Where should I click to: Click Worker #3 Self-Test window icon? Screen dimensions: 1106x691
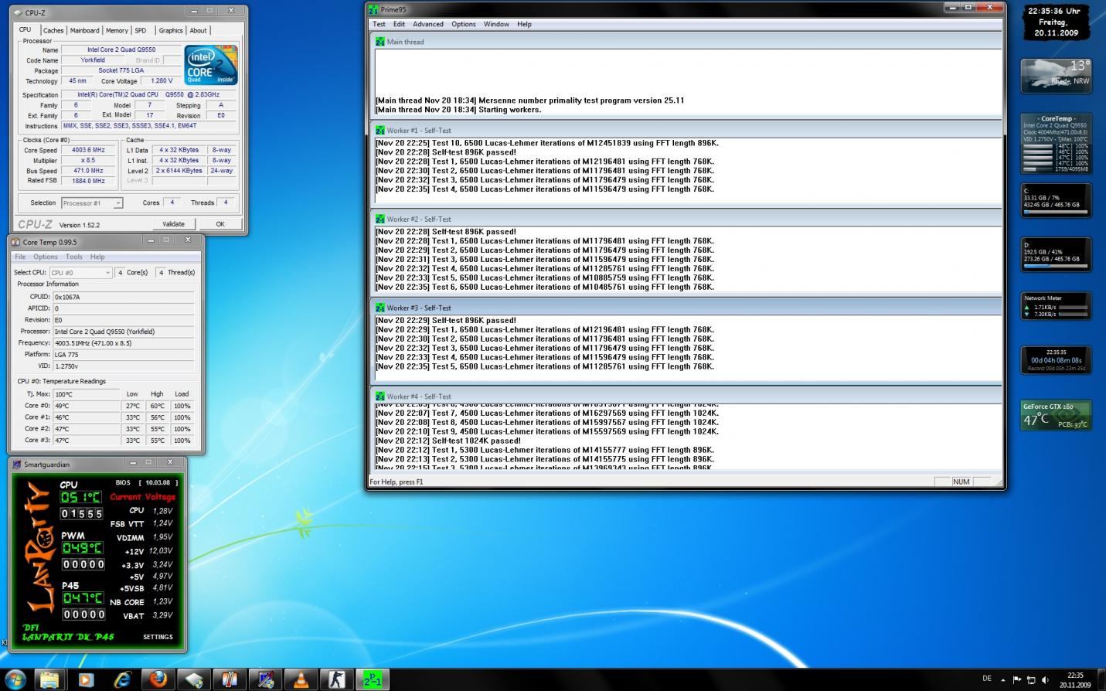coord(379,308)
